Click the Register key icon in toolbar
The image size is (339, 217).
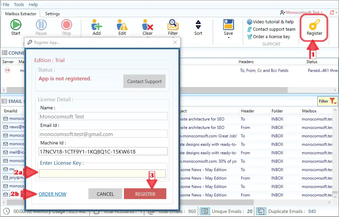[314, 25]
